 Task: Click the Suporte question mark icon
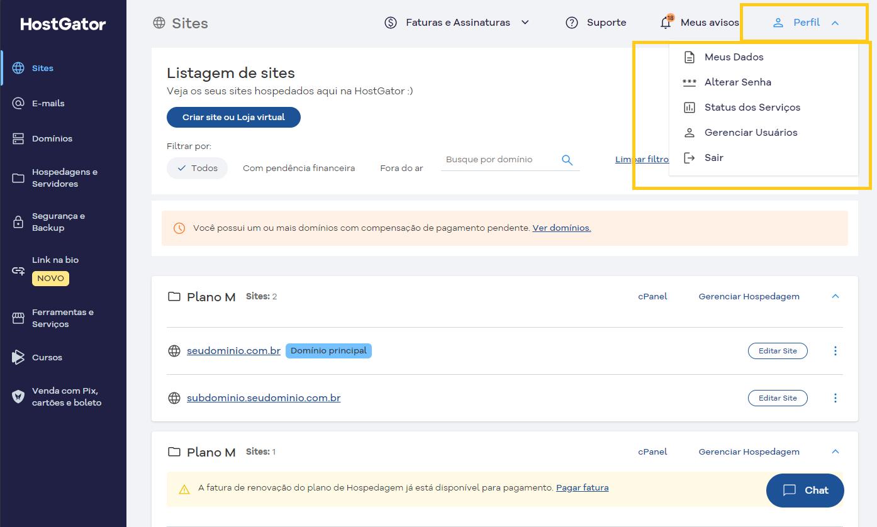[572, 23]
